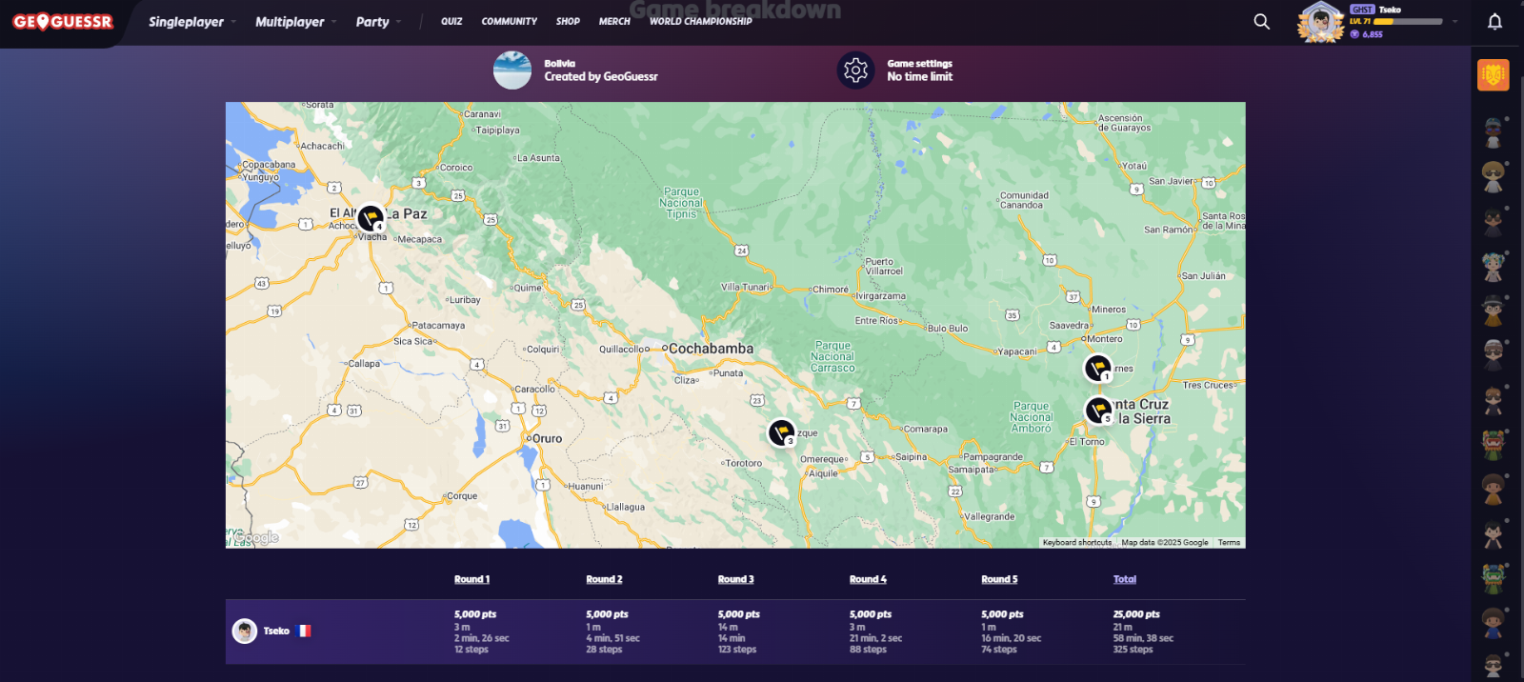Click the round 4 flag marker near La Paz
This screenshot has width=1524, height=682.
371,218
